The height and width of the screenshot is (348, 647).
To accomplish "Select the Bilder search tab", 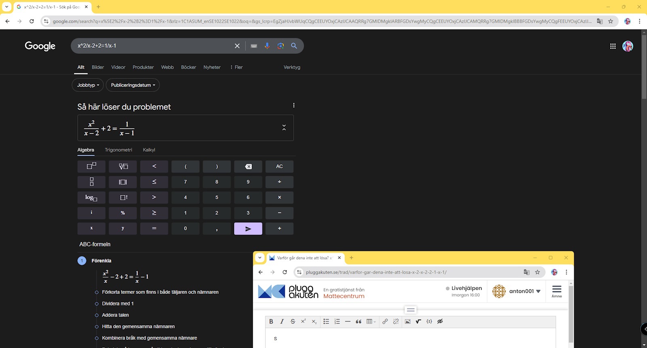I will coord(97,67).
